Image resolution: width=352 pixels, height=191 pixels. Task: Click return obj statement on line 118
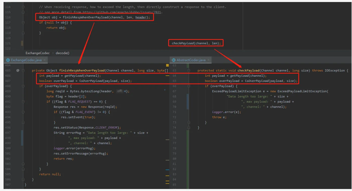pos(56,28)
